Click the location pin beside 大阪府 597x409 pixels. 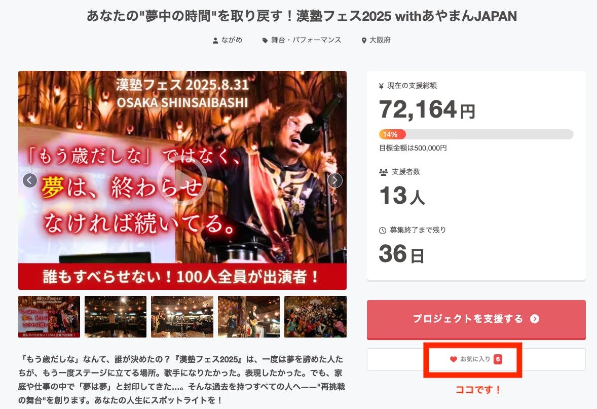tap(364, 41)
